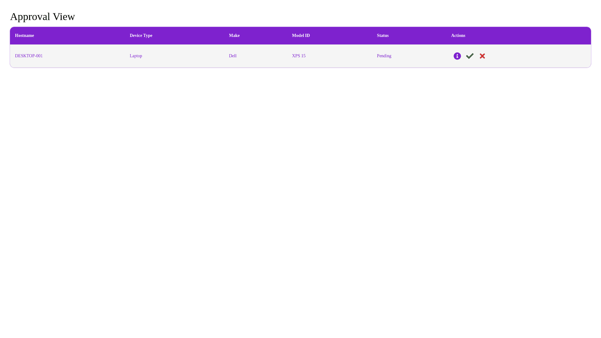The width and height of the screenshot is (601, 338).
Task: Reject DESKTOP-001 with the red X
Action: pos(482,56)
